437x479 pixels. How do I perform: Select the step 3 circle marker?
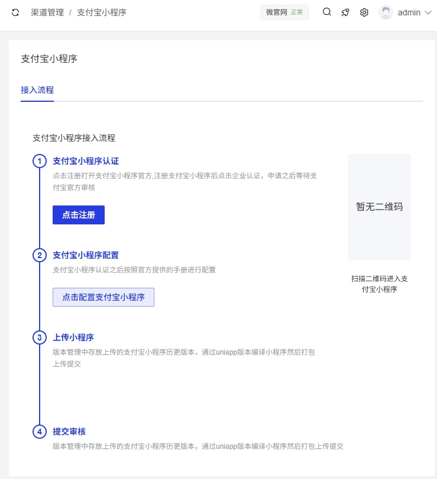coord(40,337)
